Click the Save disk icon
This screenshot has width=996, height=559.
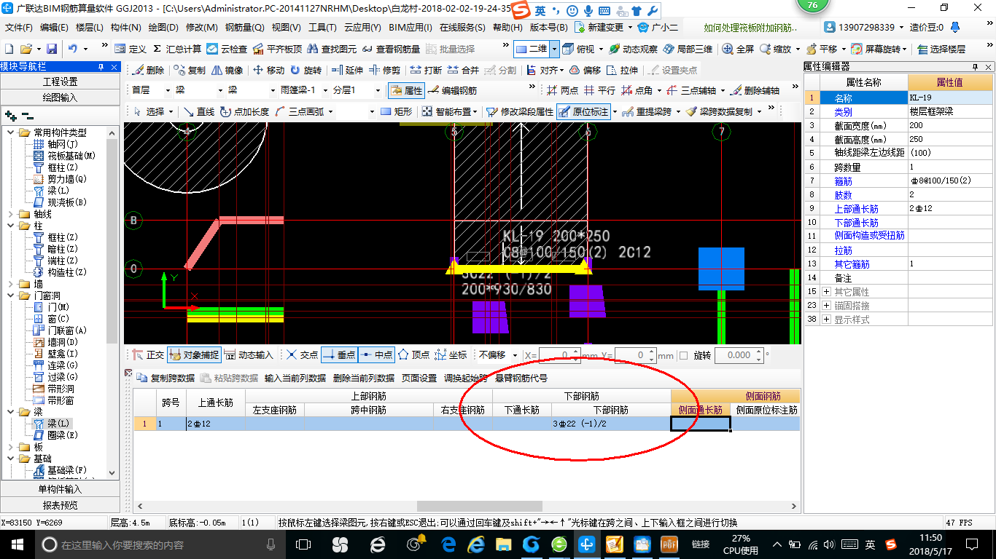pyautogui.click(x=52, y=49)
